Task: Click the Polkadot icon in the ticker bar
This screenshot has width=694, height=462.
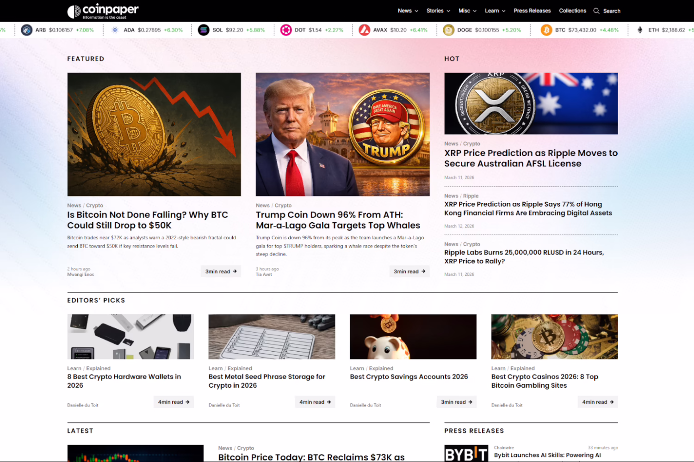Action: [x=286, y=30]
